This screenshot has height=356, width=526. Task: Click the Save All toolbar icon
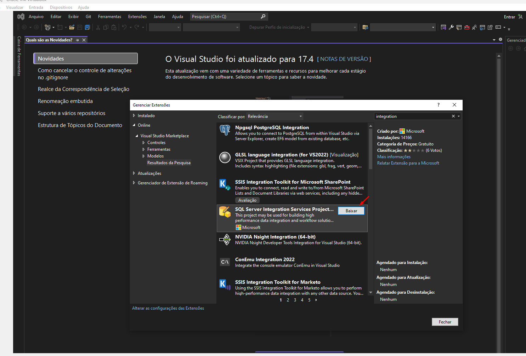pyautogui.click(x=87, y=27)
